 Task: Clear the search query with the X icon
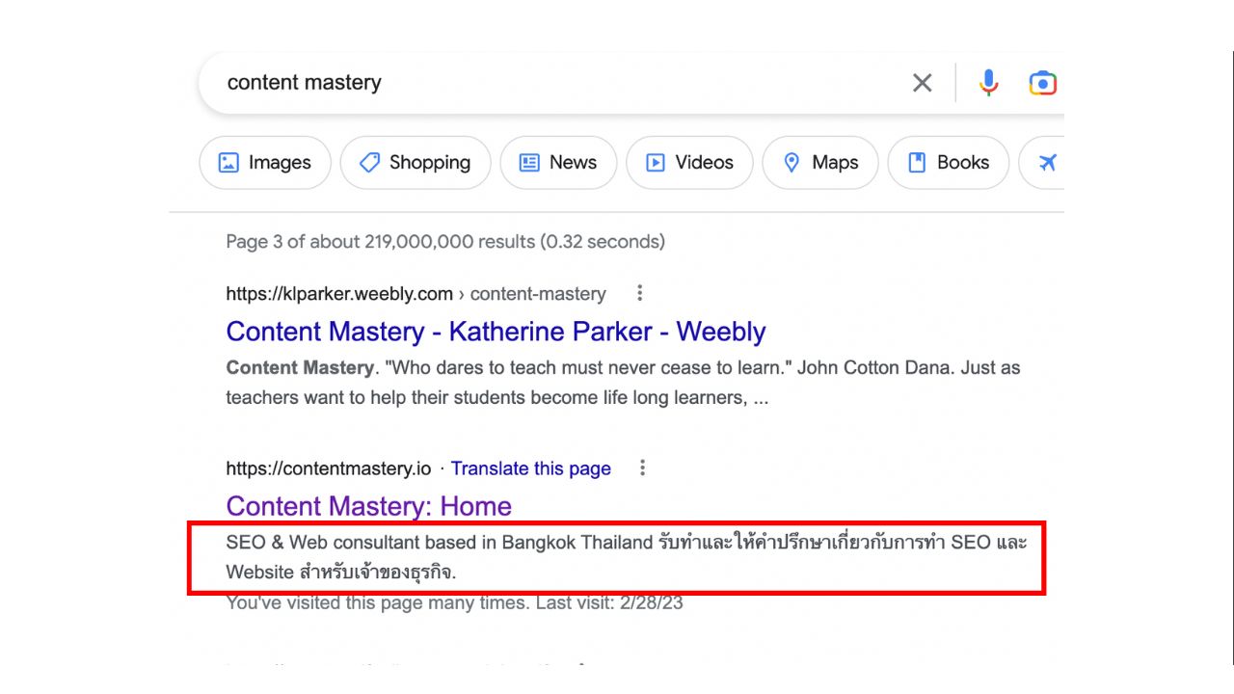(923, 83)
